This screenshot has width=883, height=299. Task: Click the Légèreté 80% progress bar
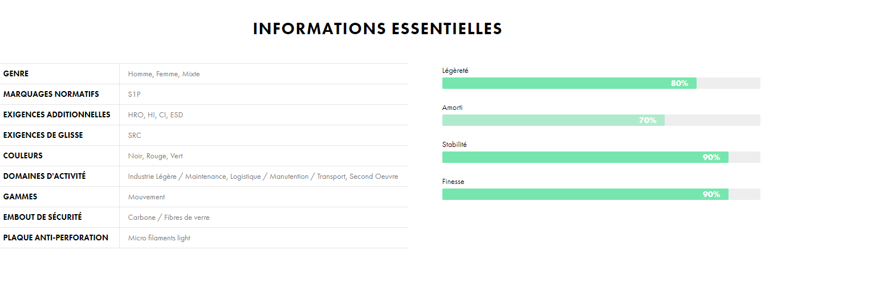(x=601, y=83)
